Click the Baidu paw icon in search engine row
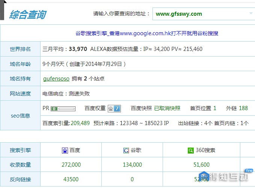 [x=65, y=151]
